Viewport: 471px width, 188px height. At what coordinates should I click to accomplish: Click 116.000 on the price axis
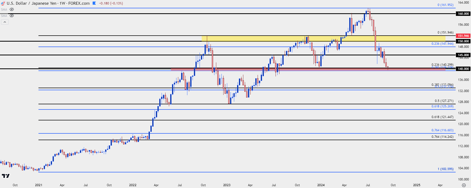tap(463, 135)
